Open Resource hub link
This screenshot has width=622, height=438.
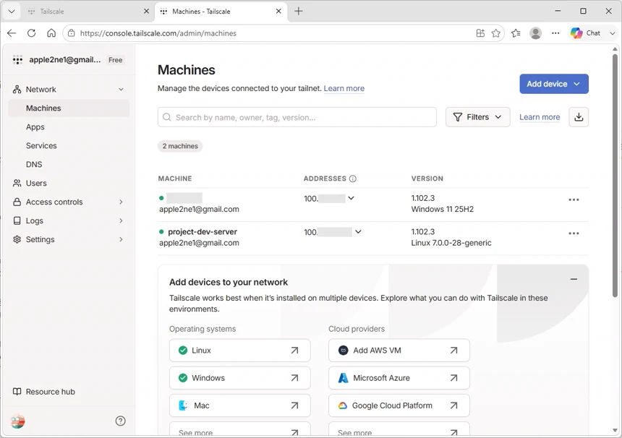[x=51, y=392]
